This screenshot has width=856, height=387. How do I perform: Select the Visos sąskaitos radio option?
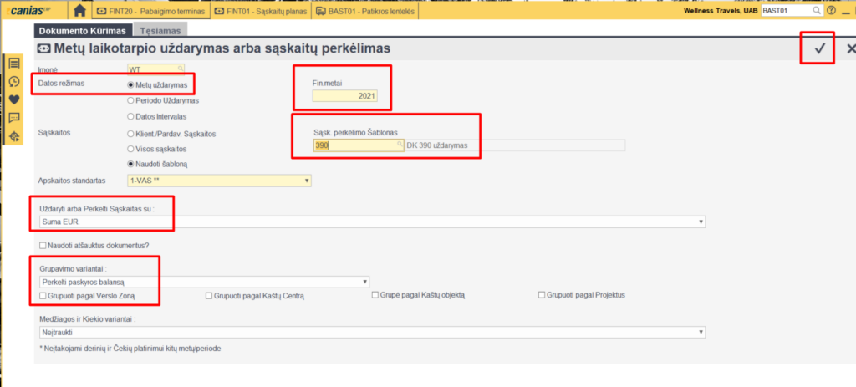tap(130, 149)
